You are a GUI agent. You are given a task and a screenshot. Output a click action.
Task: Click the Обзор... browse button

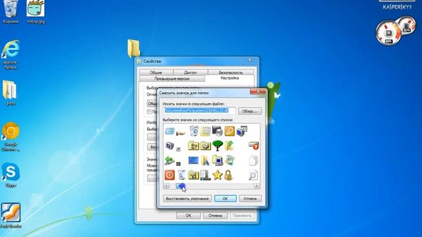pyautogui.click(x=250, y=111)
